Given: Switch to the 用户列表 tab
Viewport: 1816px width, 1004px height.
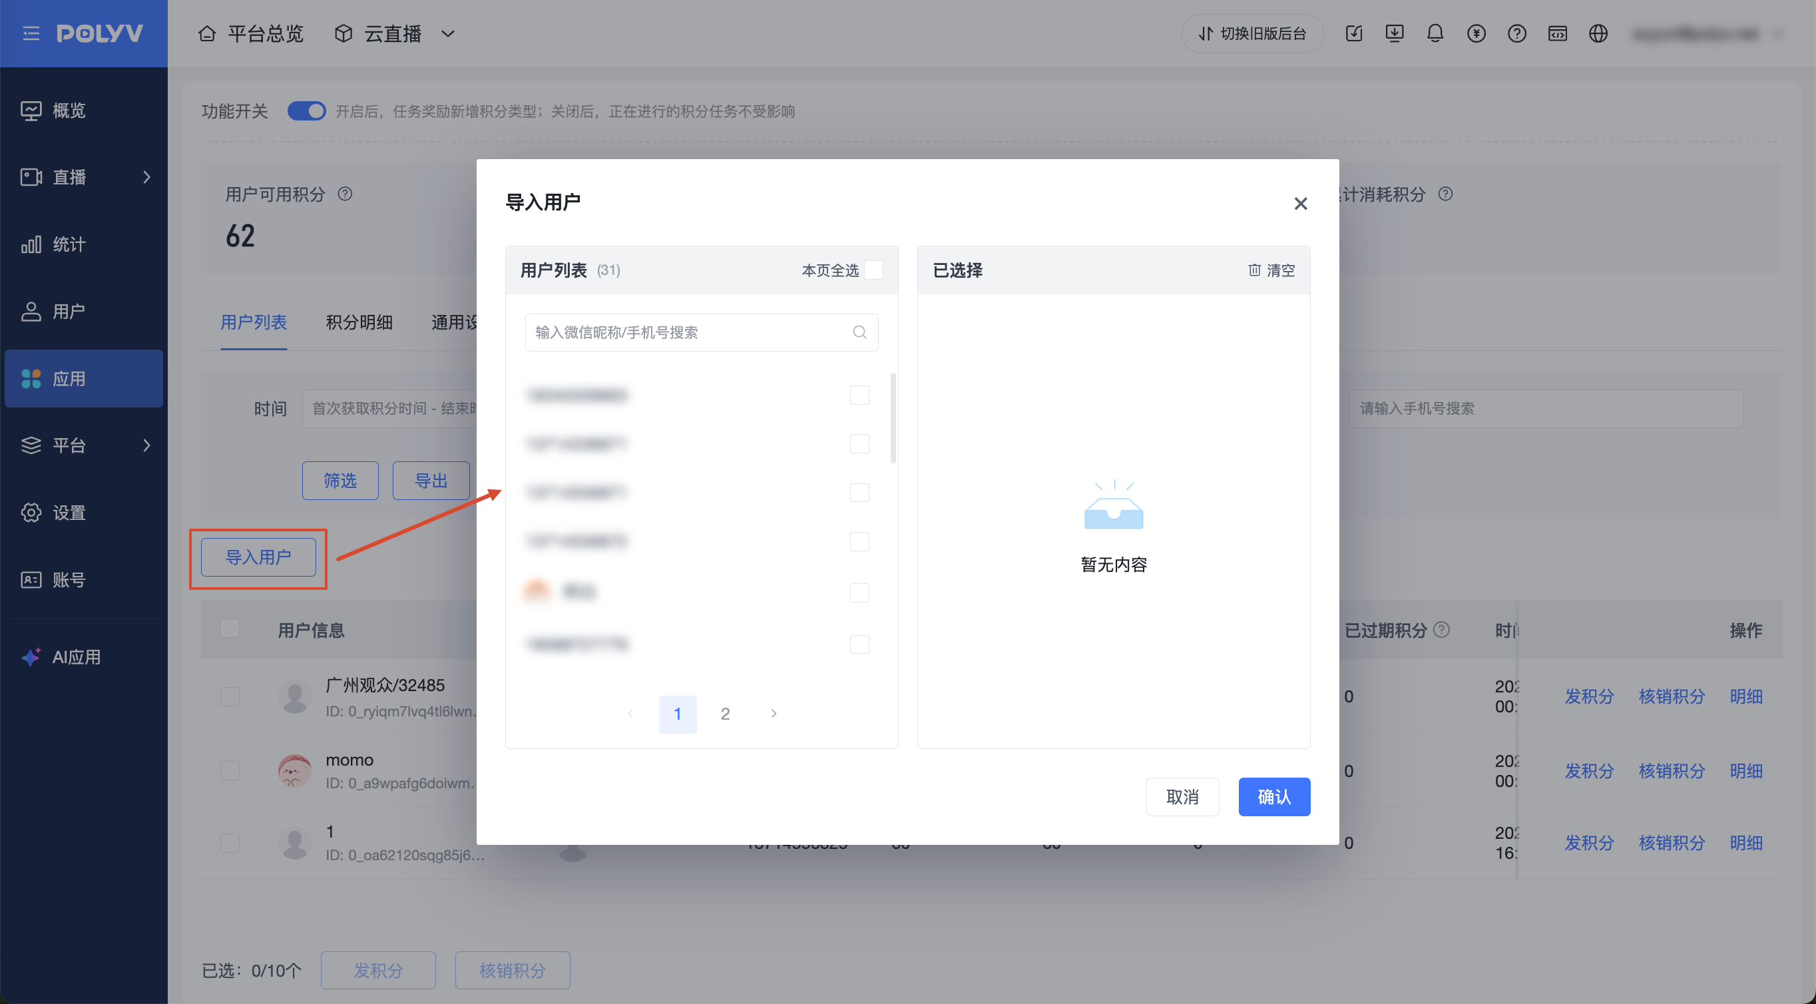Looking at the screenshot, I should (254, 323).
